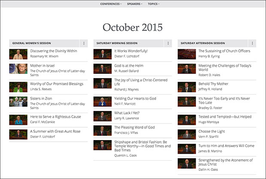Click Saturday Afternoon Session header
Screen dimensions: 266x179
(x=203, y=43)
